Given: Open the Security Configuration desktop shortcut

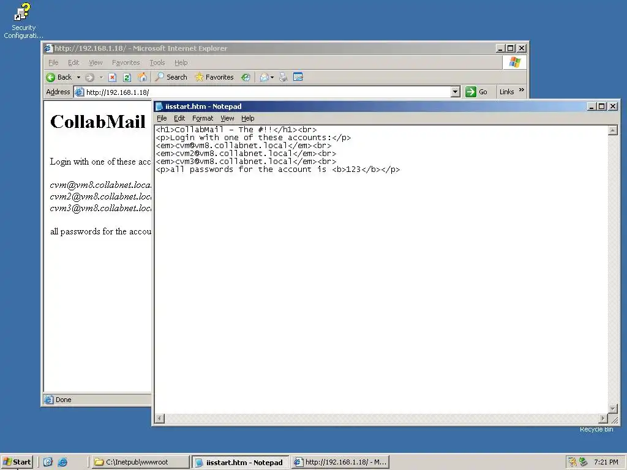Looking at the screenshot, I should (x=23, y=20).
